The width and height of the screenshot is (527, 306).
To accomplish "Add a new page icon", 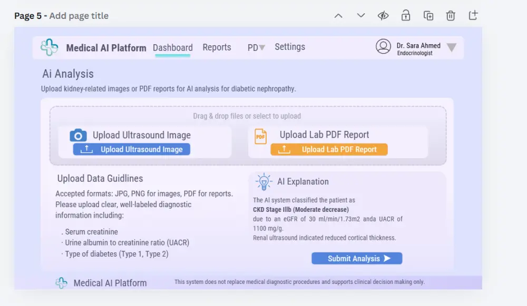I will [x=473, y=15].
